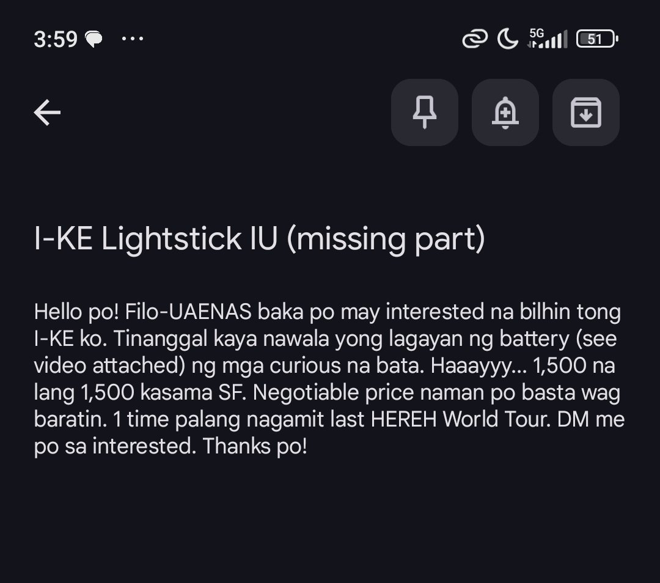Tap 'Filo-UAENAS' in the note body

click(188, 312)
